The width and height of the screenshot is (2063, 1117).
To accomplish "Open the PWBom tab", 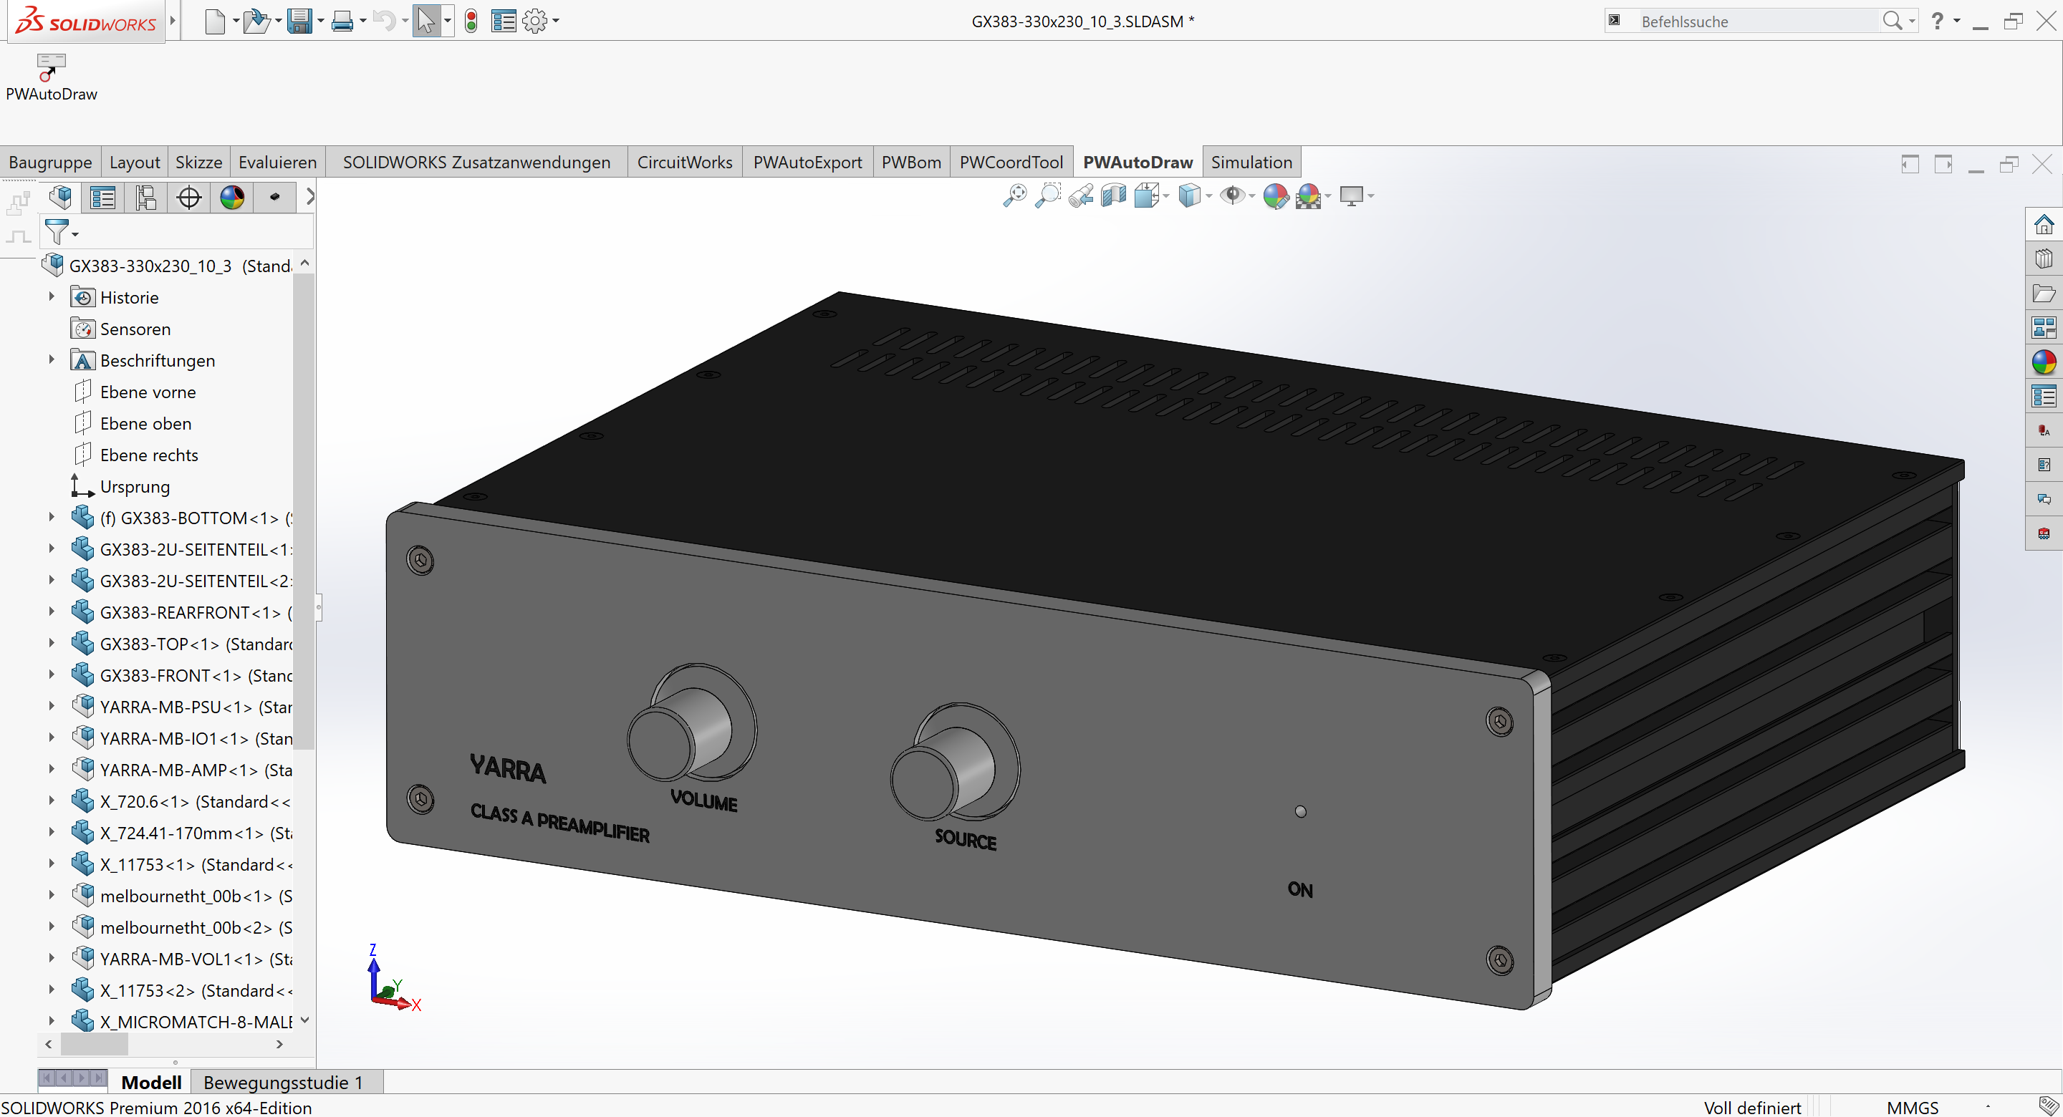I will click(911, 162).
